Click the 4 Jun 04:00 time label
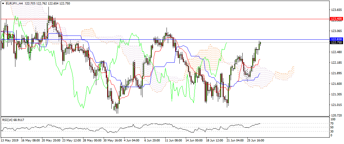Image resolution: width=344 pixels, height=144 pixels. [x=131, y=140]
